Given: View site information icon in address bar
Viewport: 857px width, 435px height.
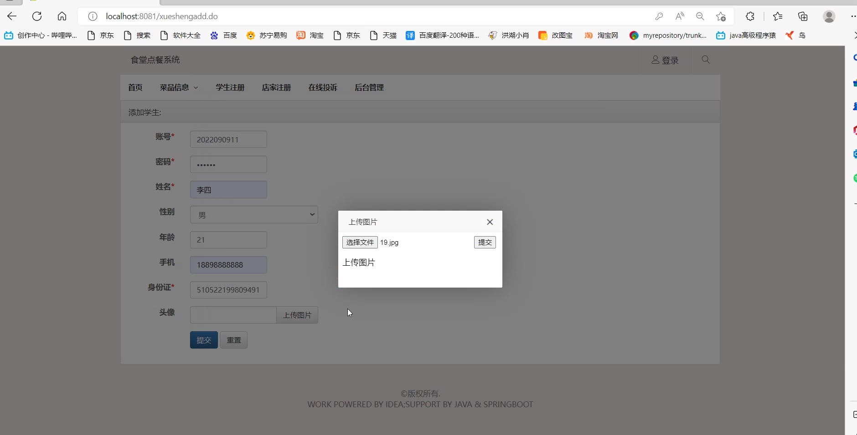Looking at the screenshot, I should tap(93, 16).
